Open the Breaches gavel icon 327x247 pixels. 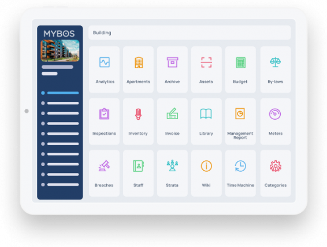(x=104, y=165)
